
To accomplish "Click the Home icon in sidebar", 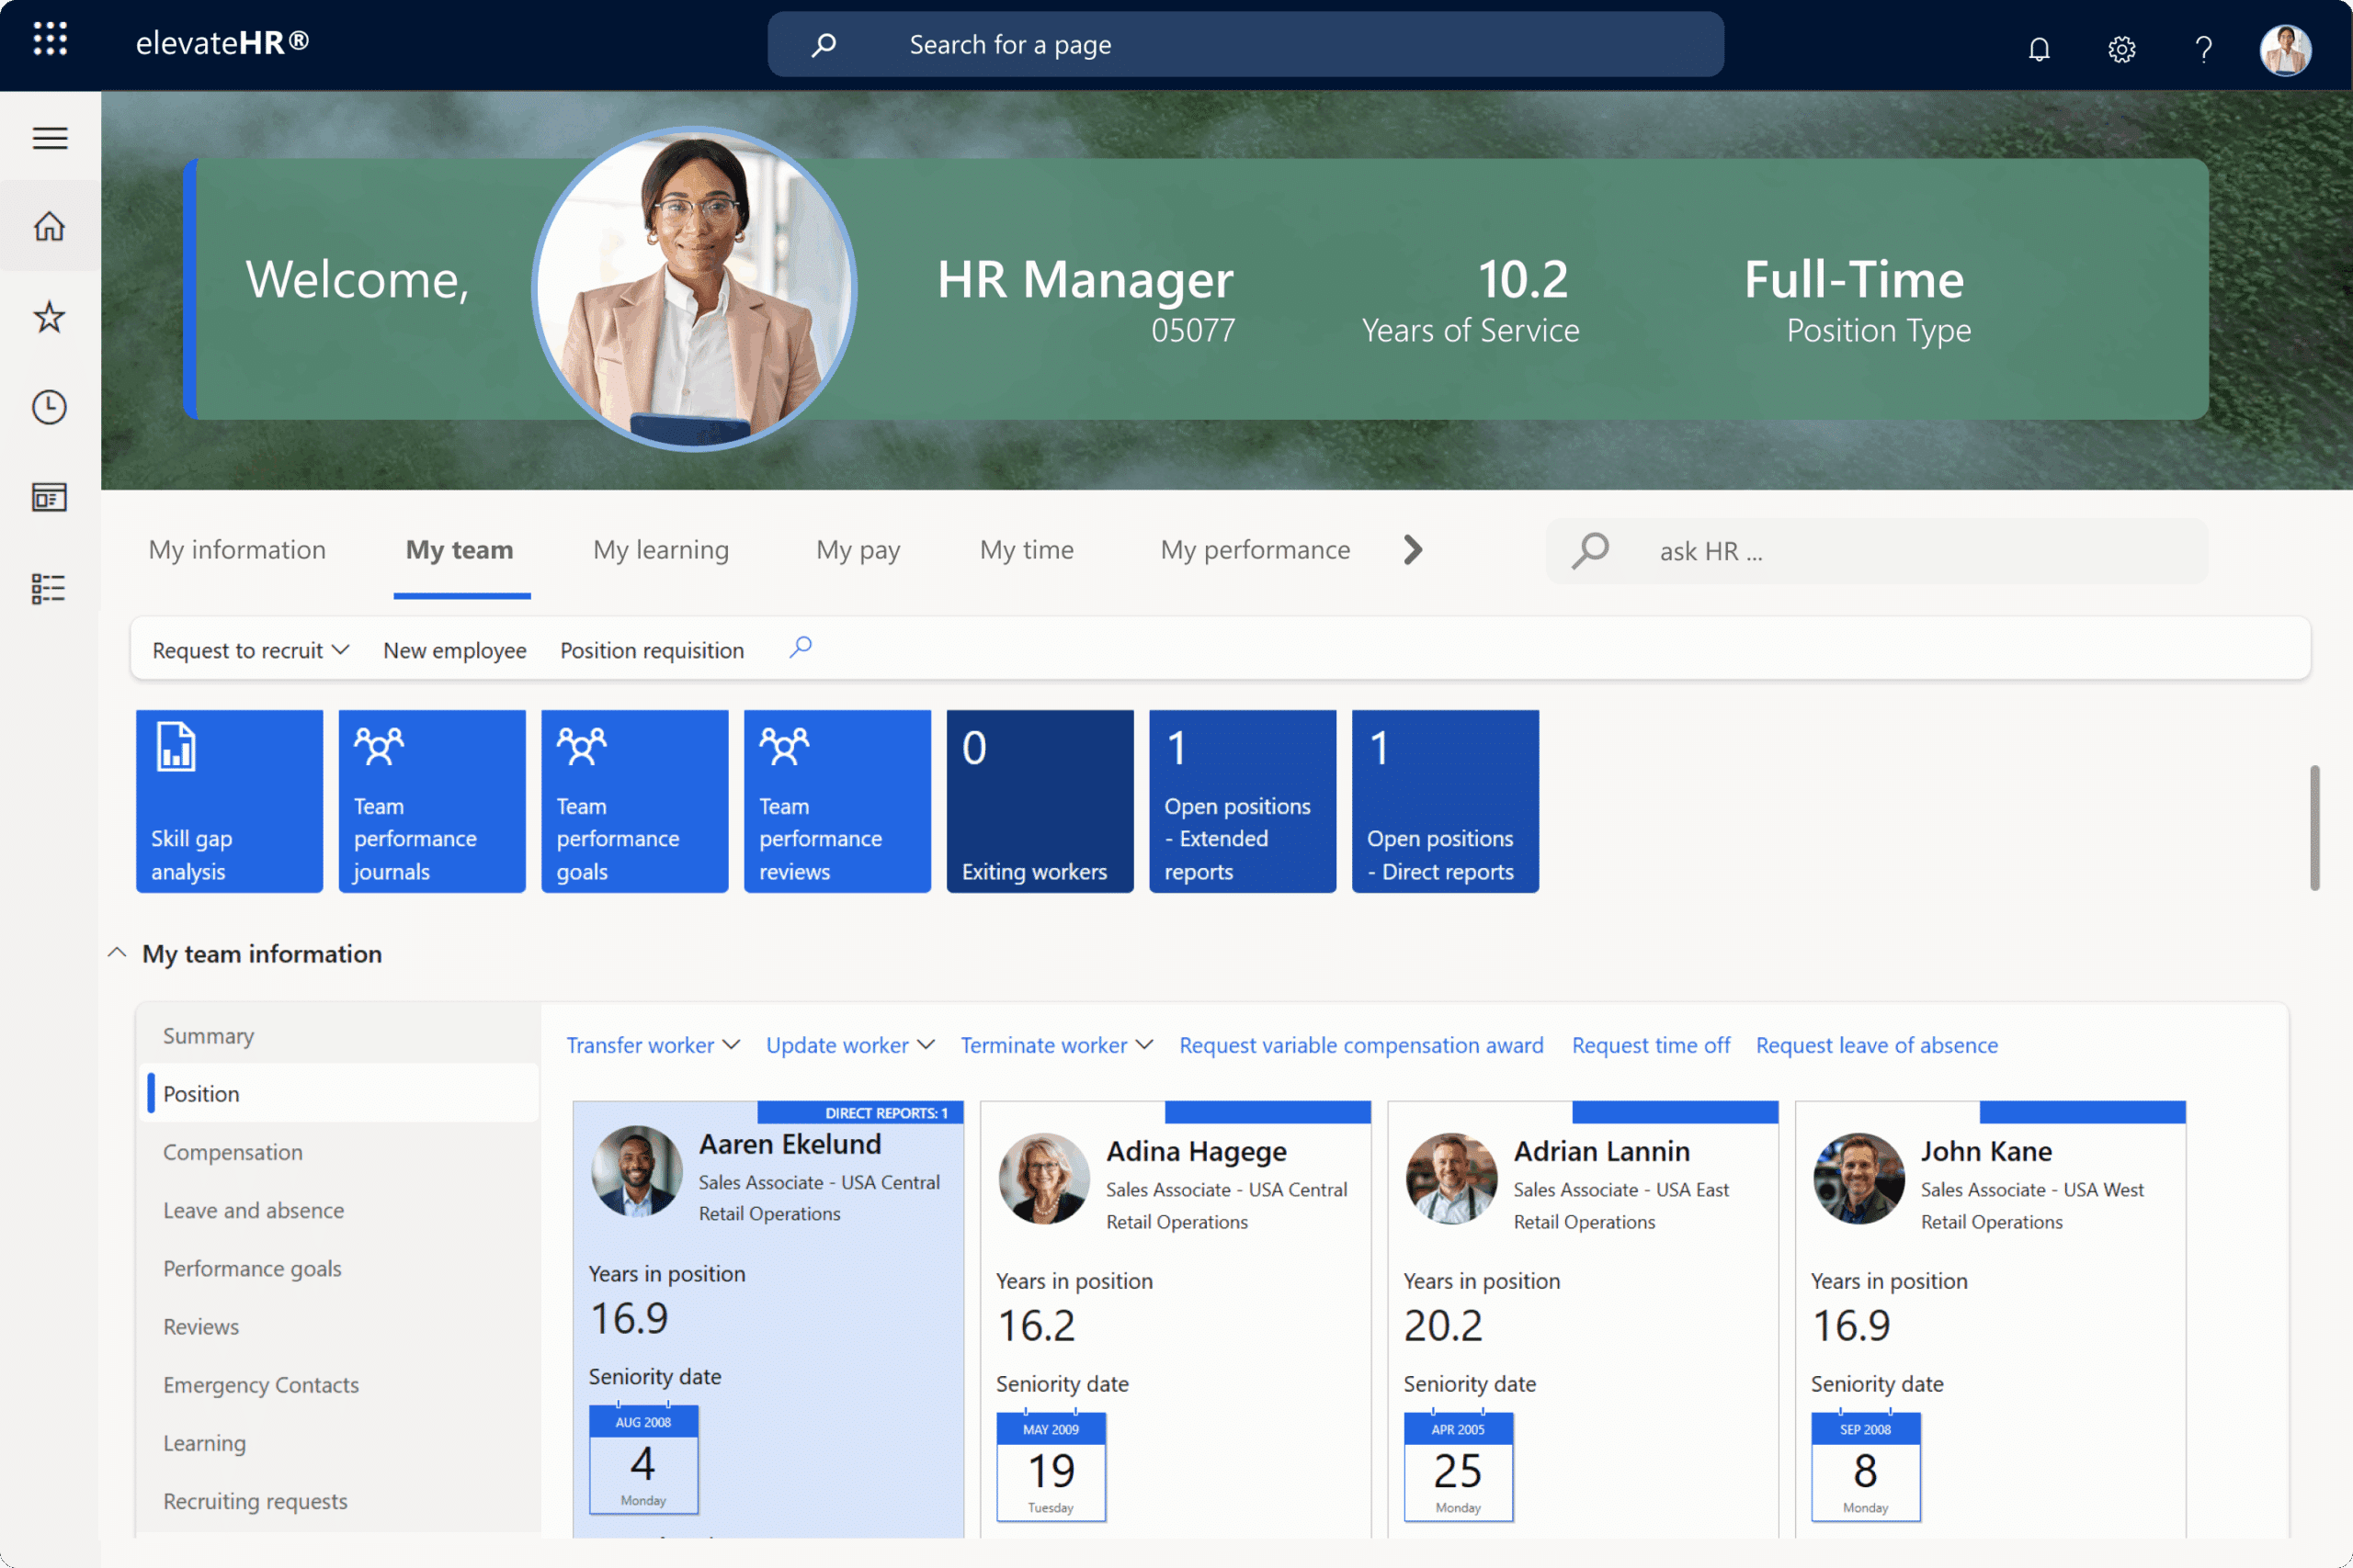I will pyautogui.click(x=49, y=227).
